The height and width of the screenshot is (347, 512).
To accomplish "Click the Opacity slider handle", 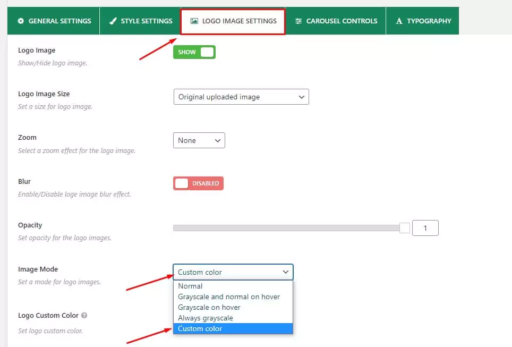I will pyautogui.click(x=405, y=228).
